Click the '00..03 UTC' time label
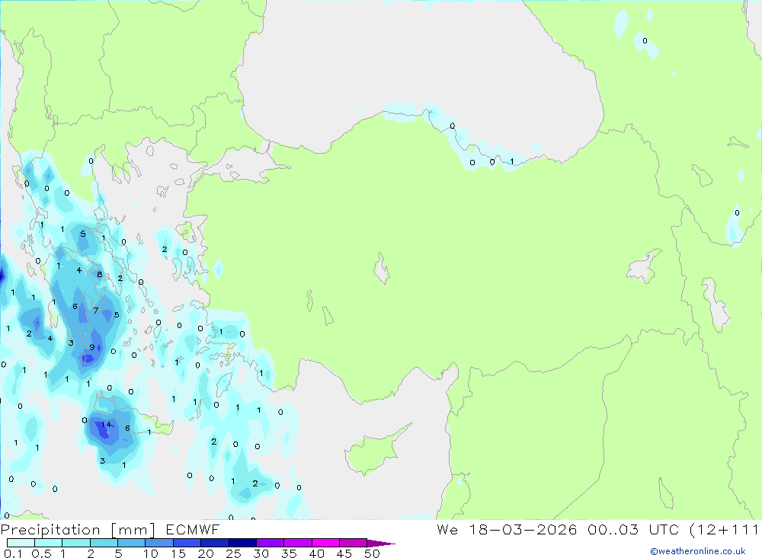The width and height of the screenshot is (762, 558). point(632,529)
